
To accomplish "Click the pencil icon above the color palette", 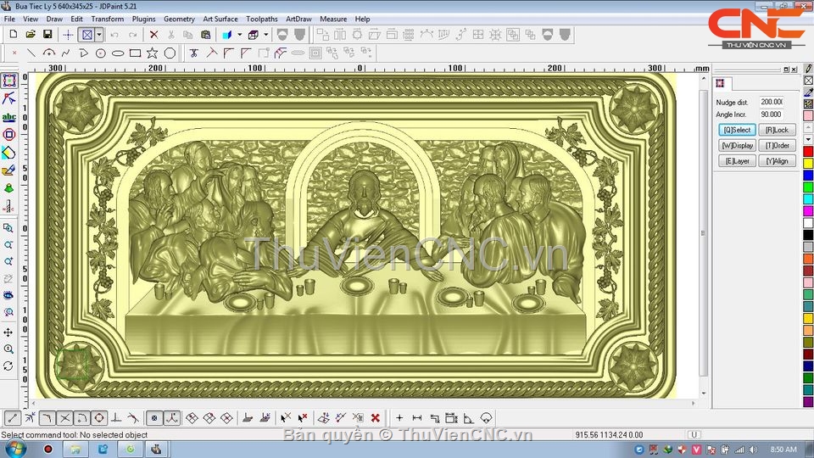I will [808, 68].
